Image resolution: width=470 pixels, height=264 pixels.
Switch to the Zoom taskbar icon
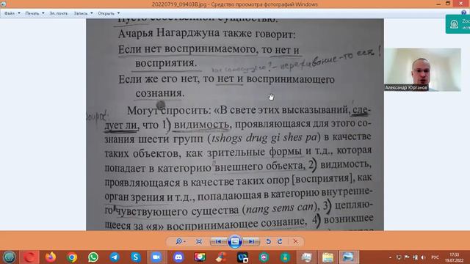[x=156, y=257]
